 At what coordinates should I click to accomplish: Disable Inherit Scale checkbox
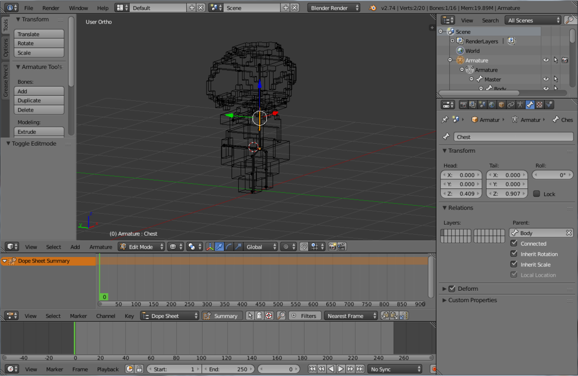pyautogui.click(x=514, y=264)
